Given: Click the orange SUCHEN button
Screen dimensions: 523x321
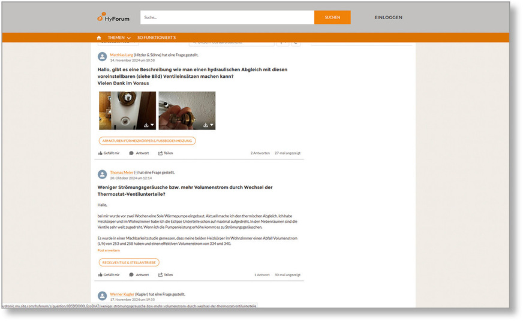Looking at the screenshot, I should (332, 17).
